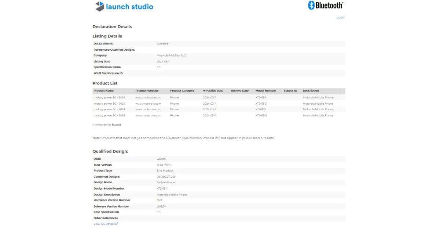The width and height of the screenshot is (440, 227).
Task: Select the Declaration ID value D066183
Action: tap(162, 44)
